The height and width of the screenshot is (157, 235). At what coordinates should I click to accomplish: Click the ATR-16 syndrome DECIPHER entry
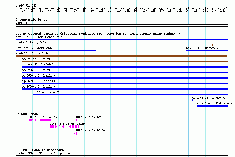44,153
